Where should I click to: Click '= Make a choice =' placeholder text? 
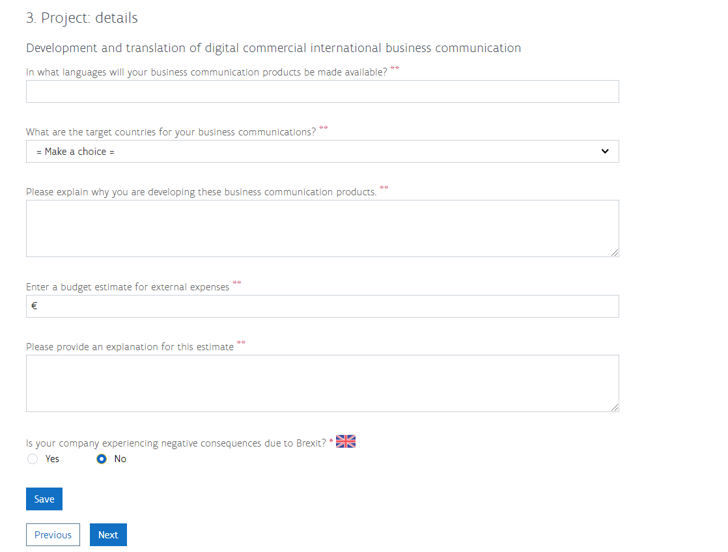coord(76,152)
